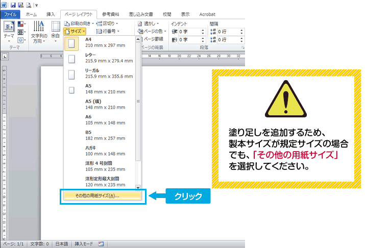Click the 余白 margins icon
365x248 pixels.
pos(55,31)
